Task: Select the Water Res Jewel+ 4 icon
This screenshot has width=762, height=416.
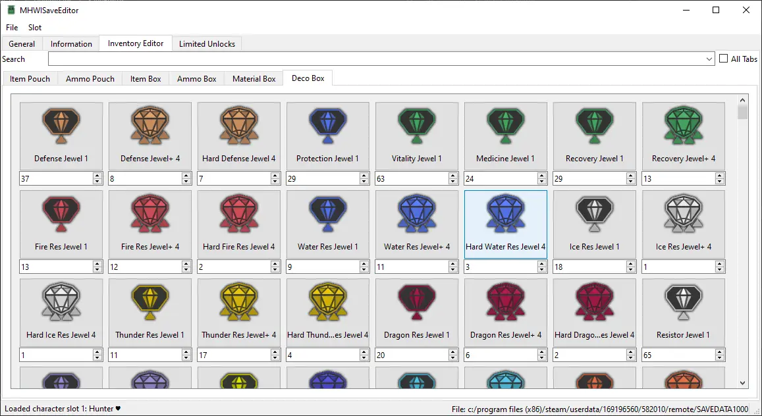Action: 417,213
